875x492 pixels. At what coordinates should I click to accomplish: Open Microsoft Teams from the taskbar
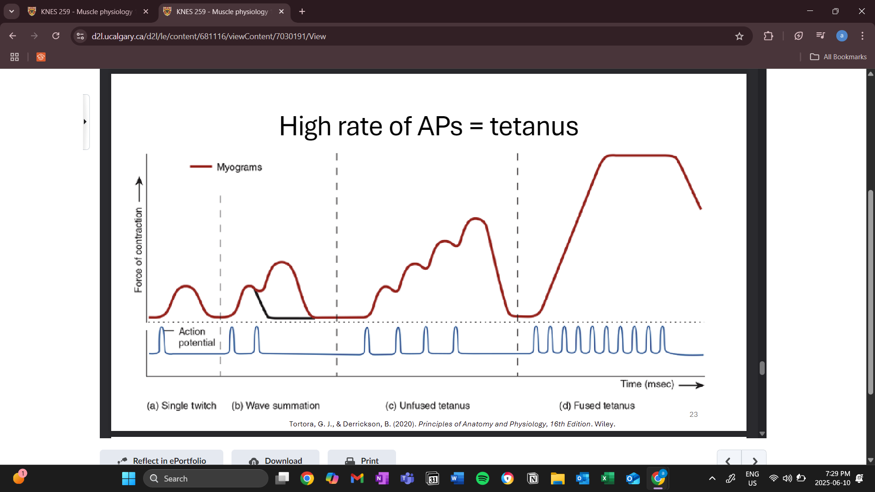click(407, 478)
